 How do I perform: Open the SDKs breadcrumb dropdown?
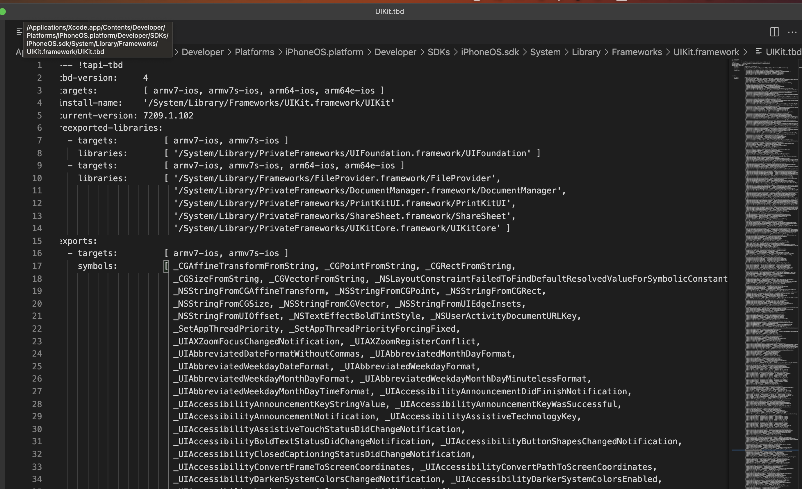(x=438, y=52)
